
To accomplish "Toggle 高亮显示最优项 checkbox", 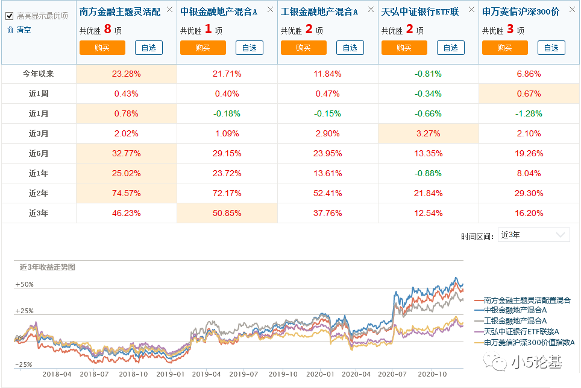I will coord(9,16).
